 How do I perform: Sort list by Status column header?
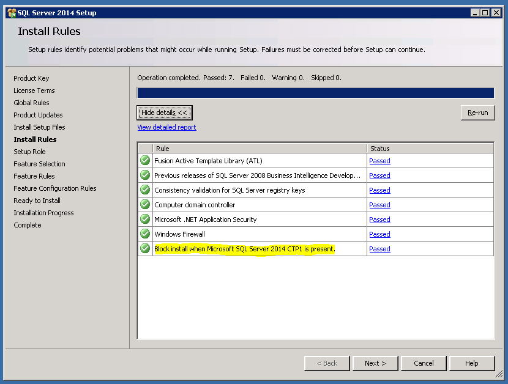coord(430,148)
